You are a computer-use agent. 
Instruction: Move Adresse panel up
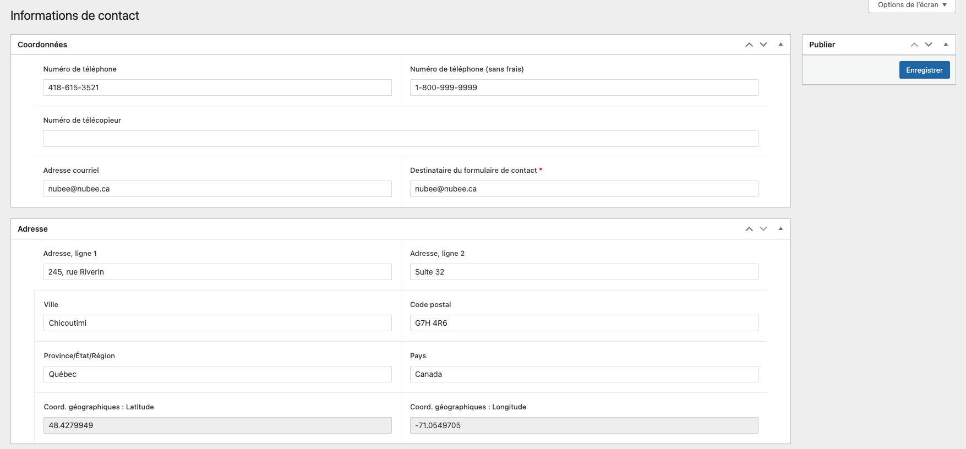point(749,229)
